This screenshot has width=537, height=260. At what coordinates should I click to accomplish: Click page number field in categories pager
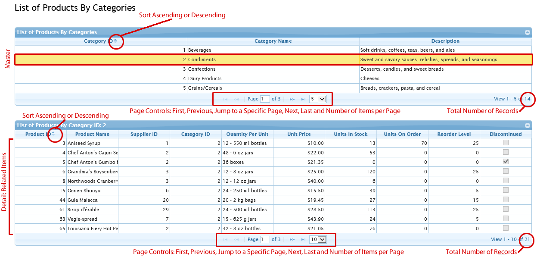265,99
